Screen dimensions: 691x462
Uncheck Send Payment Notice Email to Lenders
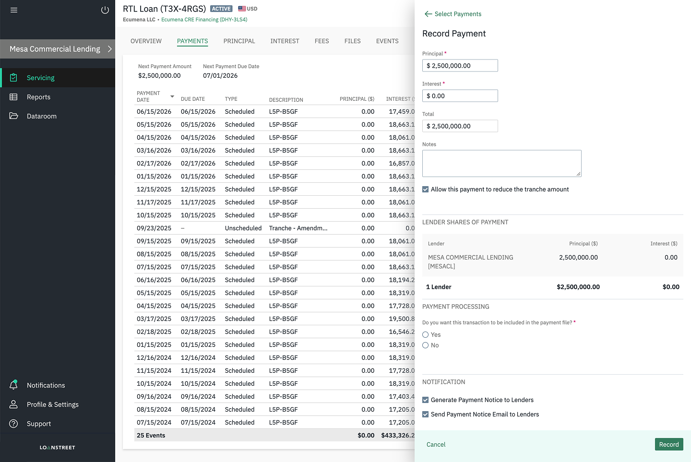[x=425, y=415]
